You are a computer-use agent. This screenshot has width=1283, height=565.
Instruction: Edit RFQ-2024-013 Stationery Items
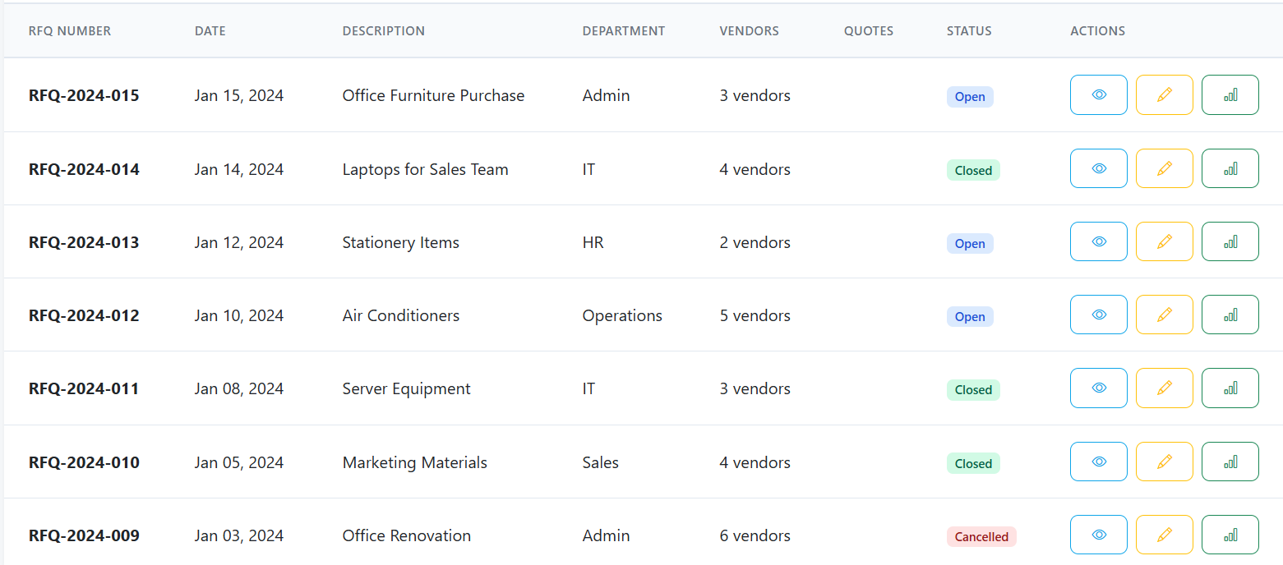click(x=1165, y=241)
